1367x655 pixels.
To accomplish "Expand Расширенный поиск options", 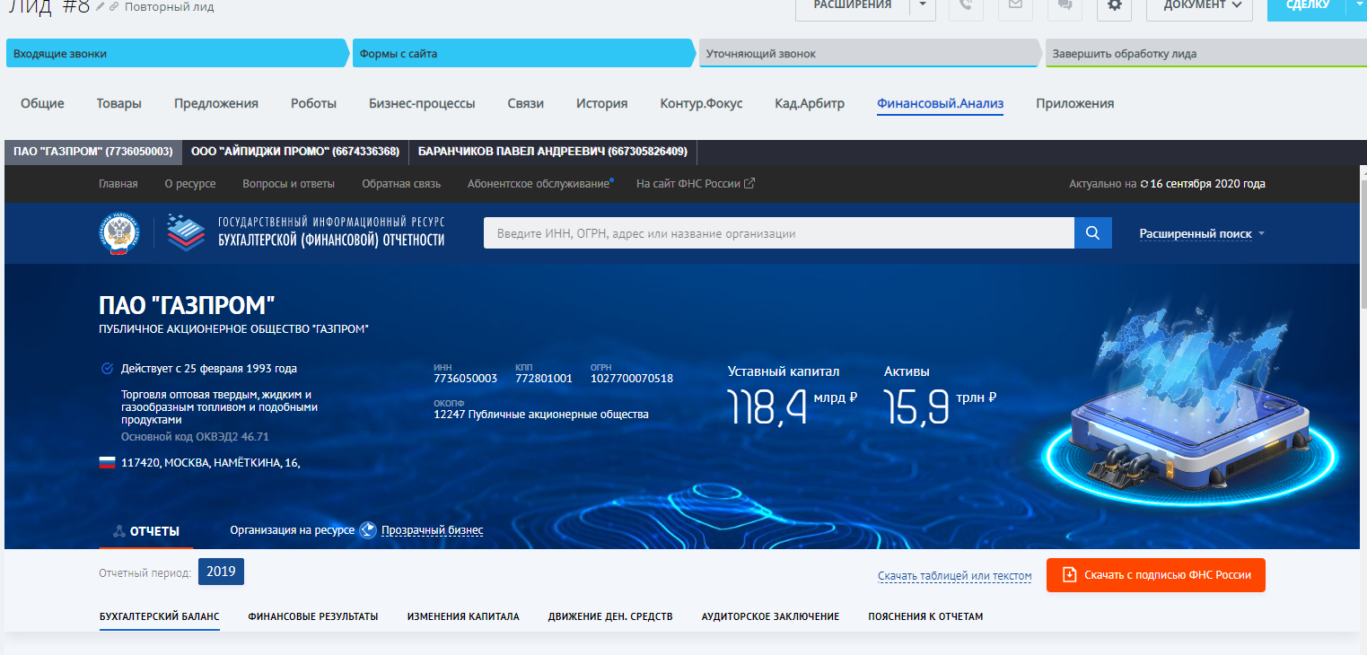I will (1202, 233).
